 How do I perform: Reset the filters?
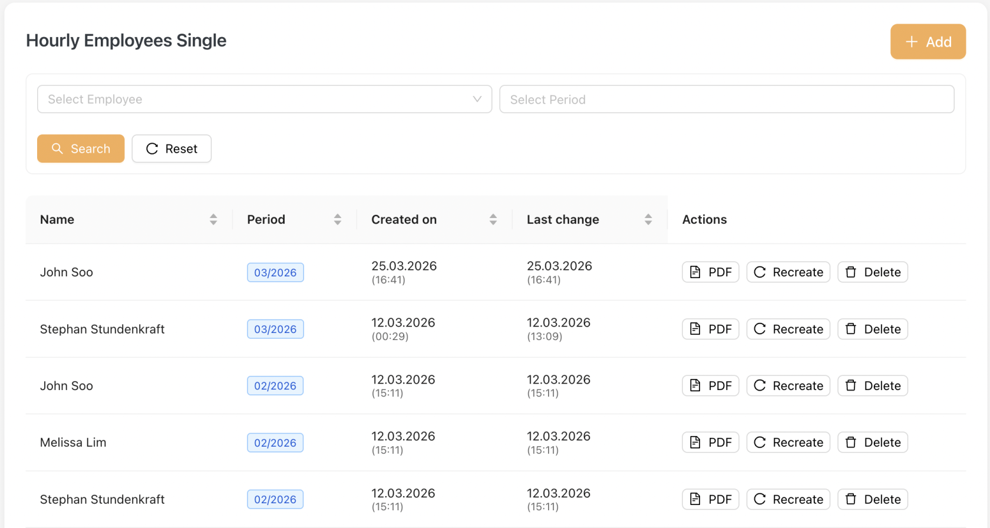click(171, 148)
